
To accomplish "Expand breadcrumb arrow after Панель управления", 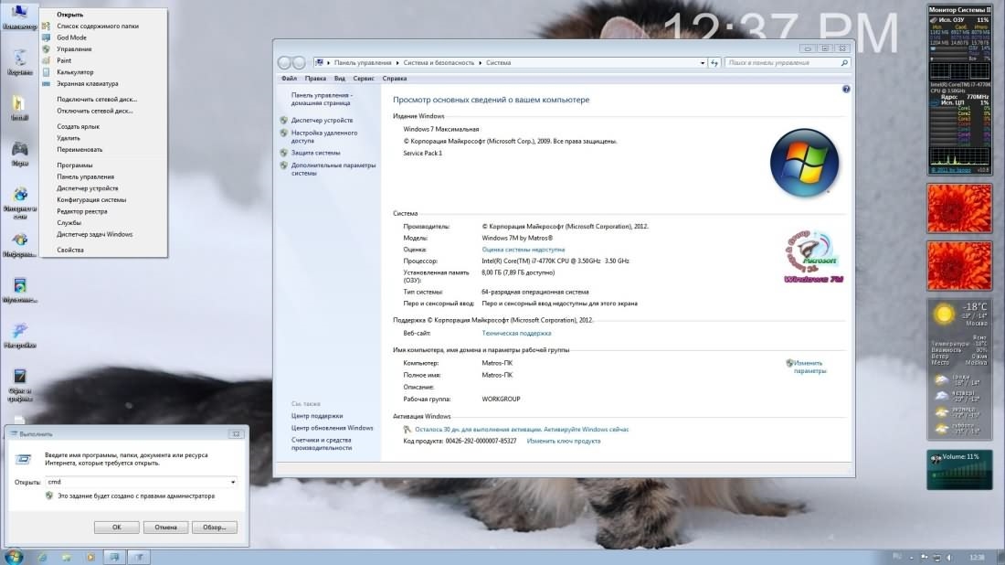I will [397, 63].
